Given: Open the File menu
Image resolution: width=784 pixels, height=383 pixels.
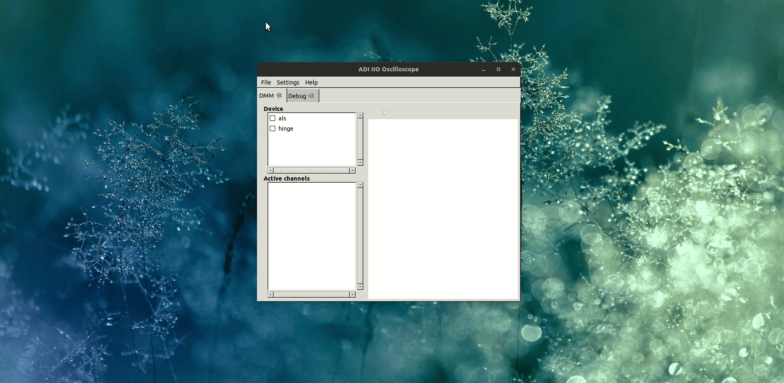Looking at the screenshot, I should (266, 82).
